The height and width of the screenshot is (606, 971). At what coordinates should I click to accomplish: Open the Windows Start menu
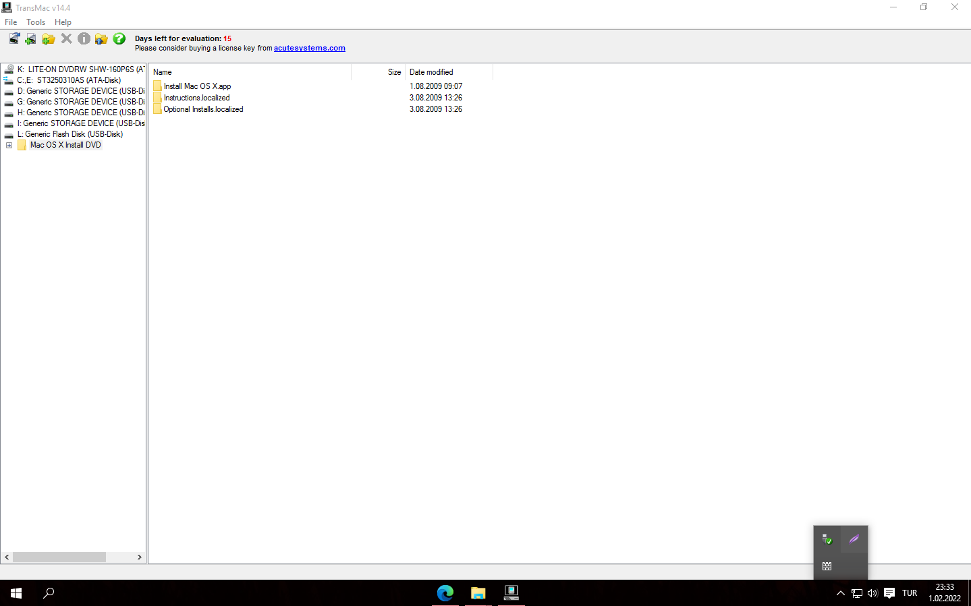point(16,593)
